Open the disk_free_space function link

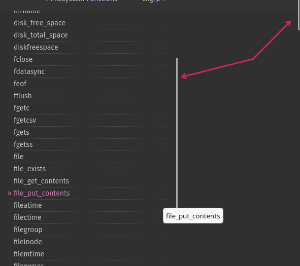40,23
